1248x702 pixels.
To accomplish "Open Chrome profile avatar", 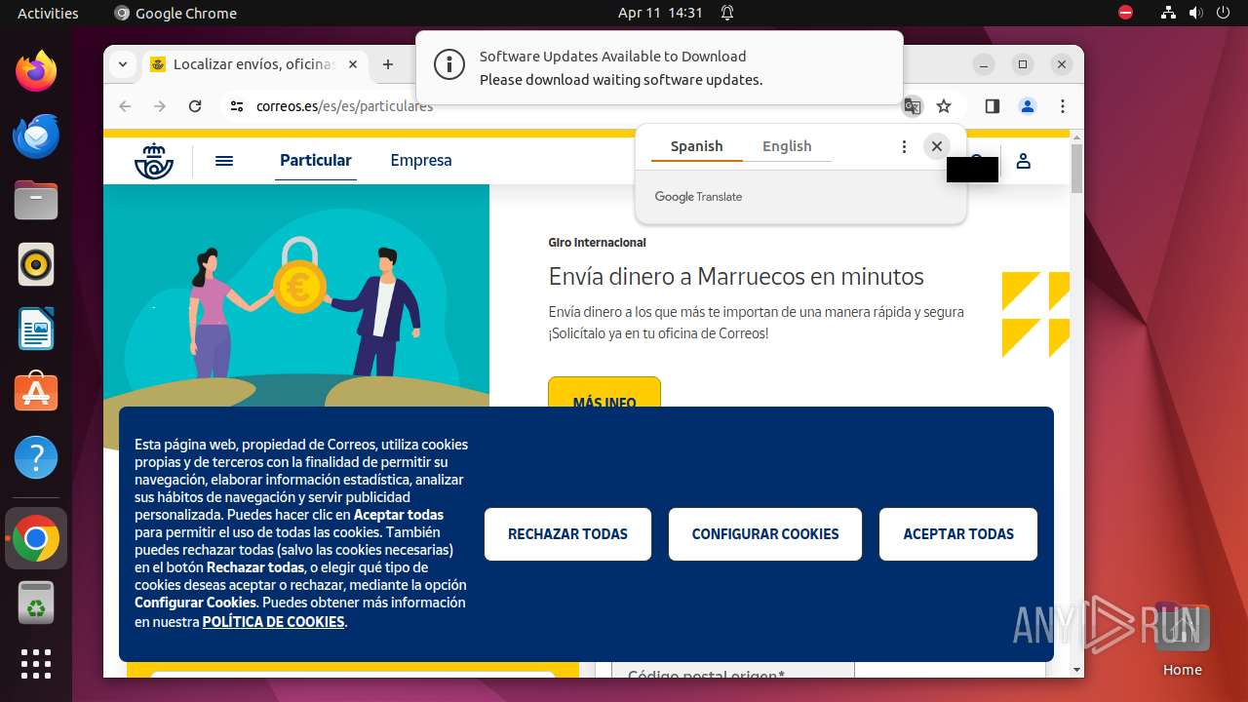I will coord(1028,106).
